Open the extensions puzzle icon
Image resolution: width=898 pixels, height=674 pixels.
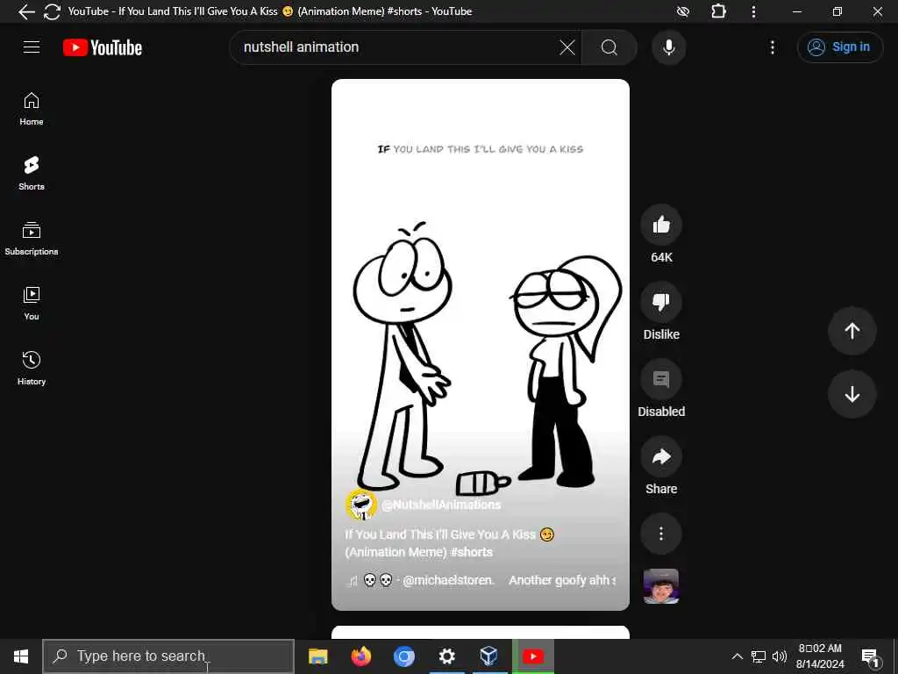[x=718, y=11]
